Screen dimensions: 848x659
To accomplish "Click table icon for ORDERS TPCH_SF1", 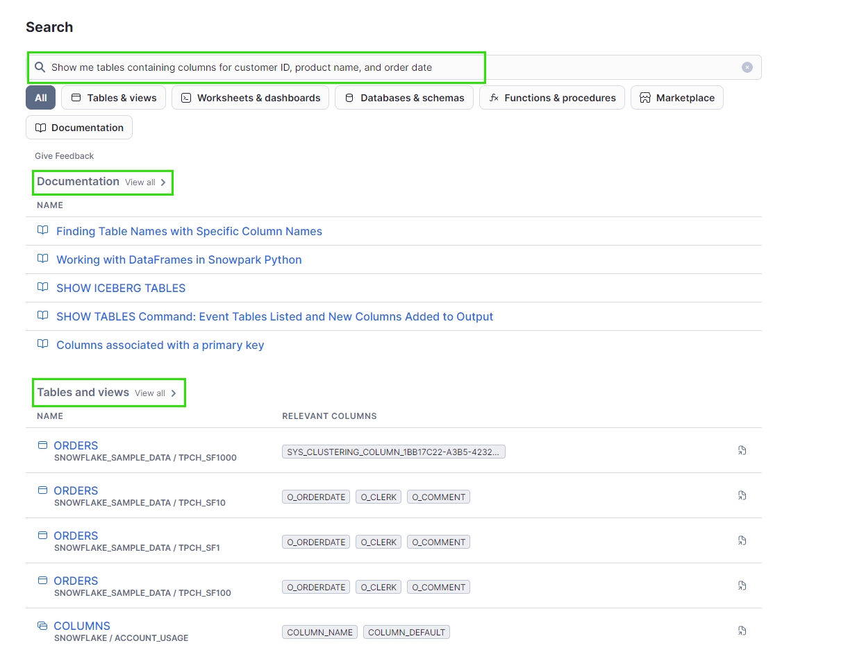I will pos(42,535).
